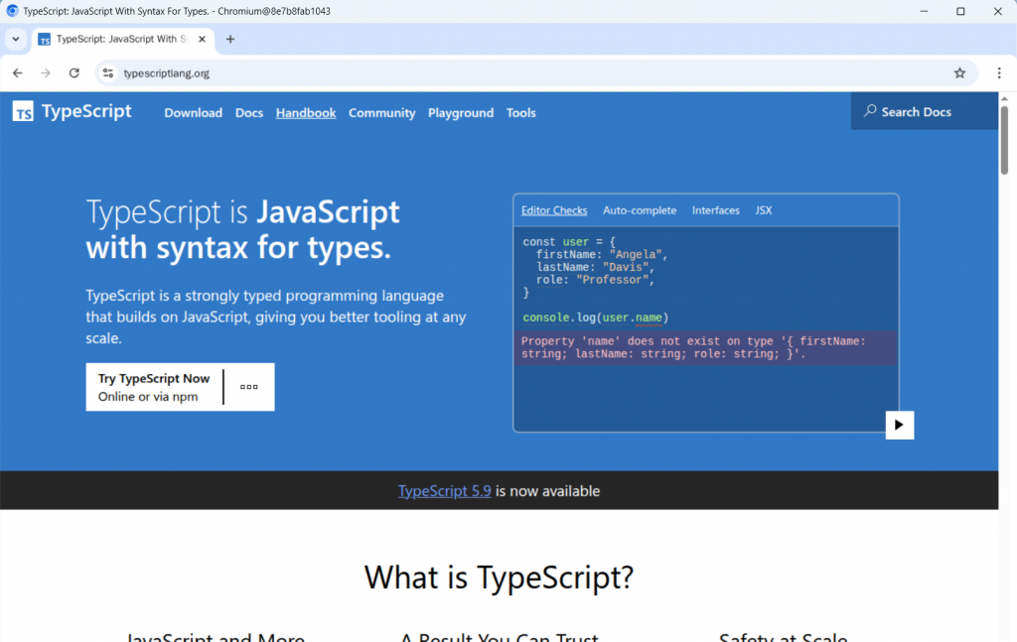Click the Chromium icon in title bar

pos(12,11)
